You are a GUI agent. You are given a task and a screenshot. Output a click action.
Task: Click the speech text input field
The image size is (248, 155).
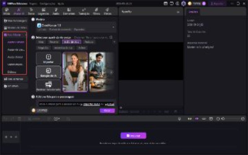click(x=77, y=104)
